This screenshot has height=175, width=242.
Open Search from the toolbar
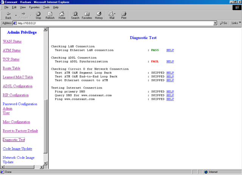pyautogui.click(x=75, y=15)
